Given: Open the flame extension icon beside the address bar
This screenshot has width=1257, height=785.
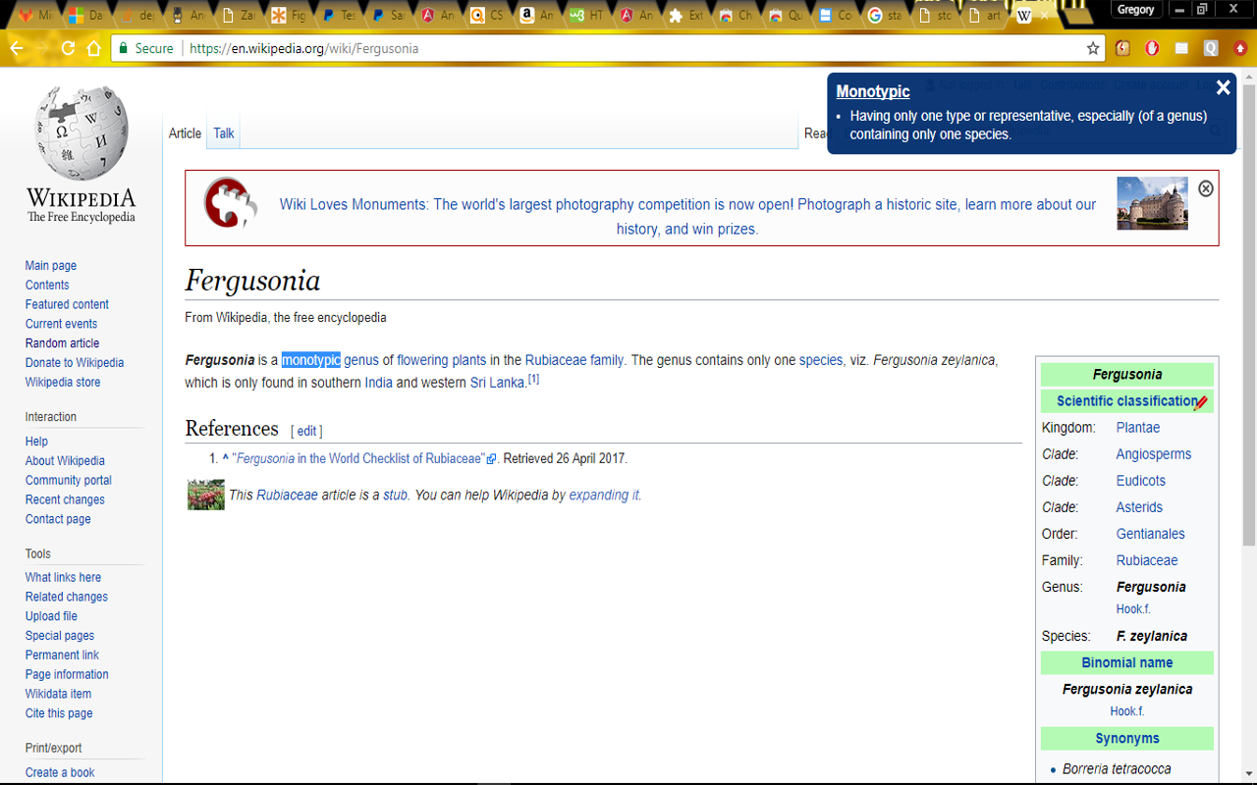Looking at the screenshot, I should pyautogui.click(x=1122, y=48).
